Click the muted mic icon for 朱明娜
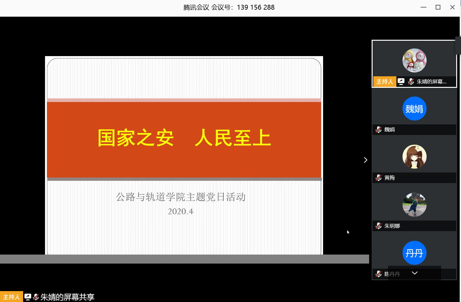 379,226
